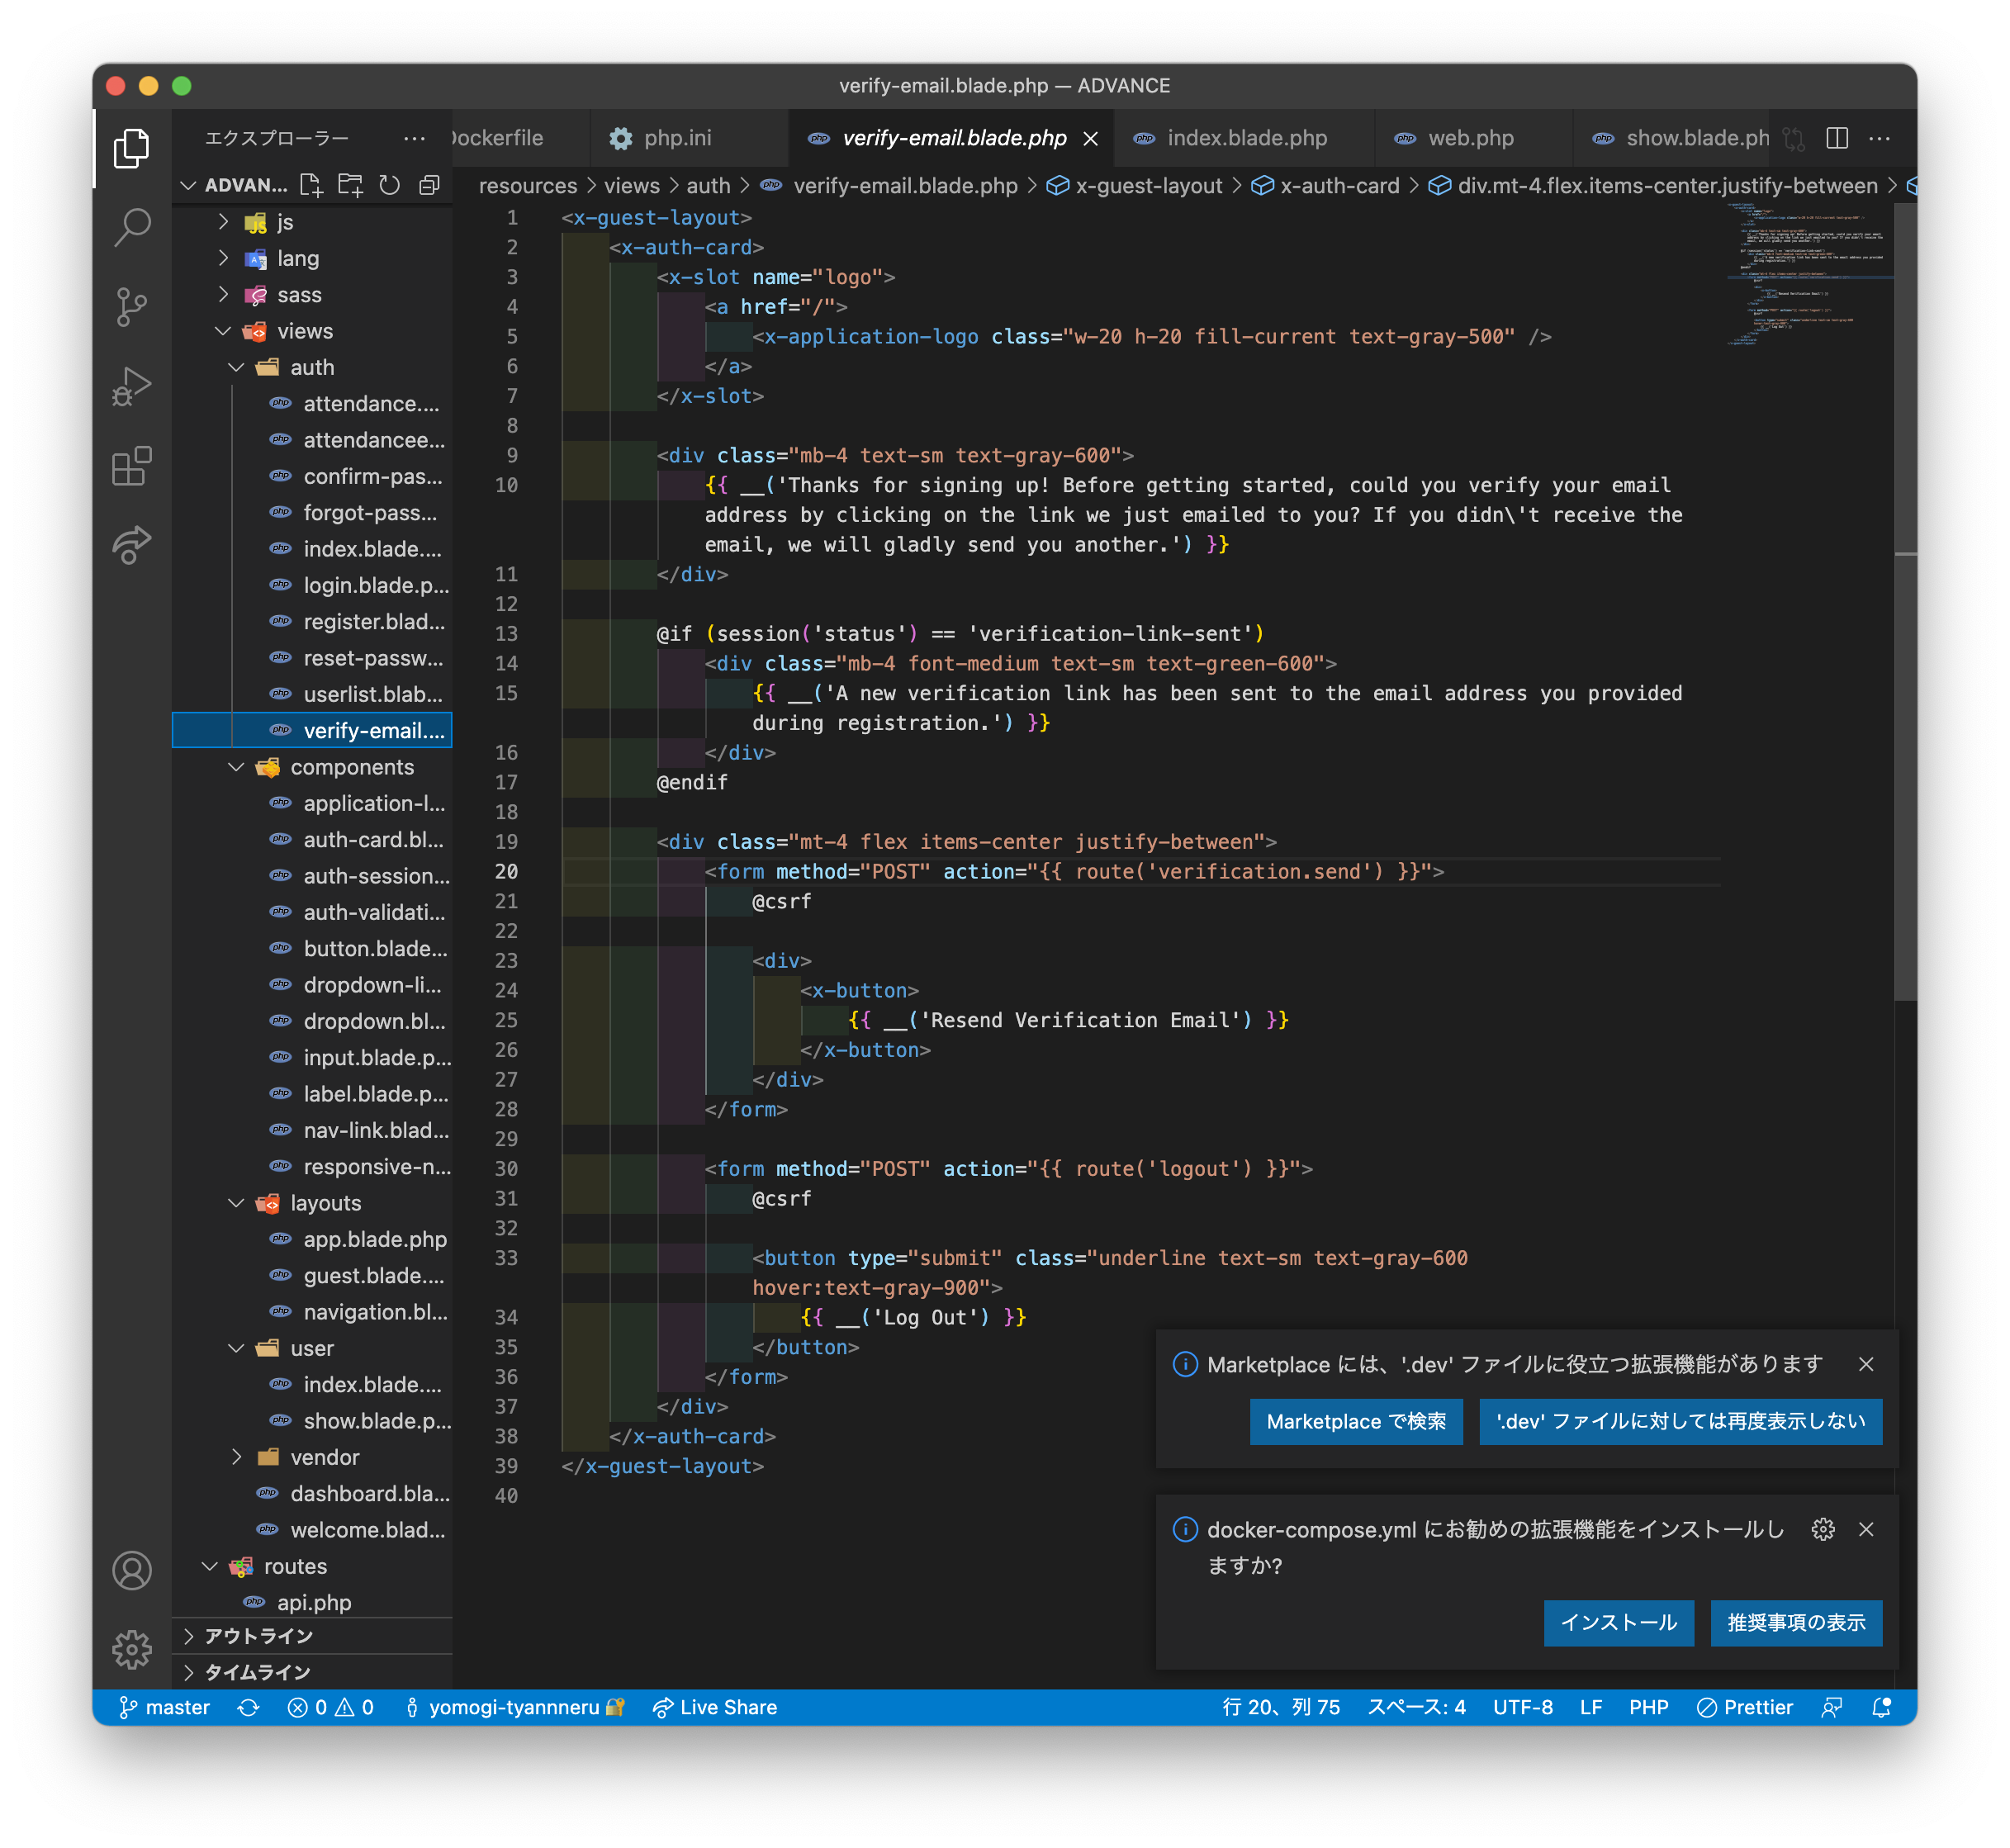The height and width of the screenshot is (1848, 2010).
Task: Split the editor to the right
Action: point(1836,138)
